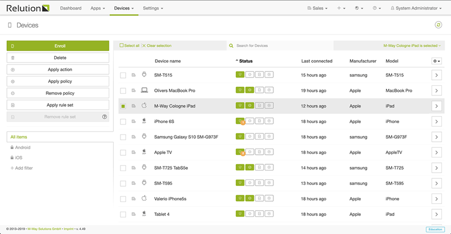
Task: Click the refresh devices icon
Action: click(438, 25)
